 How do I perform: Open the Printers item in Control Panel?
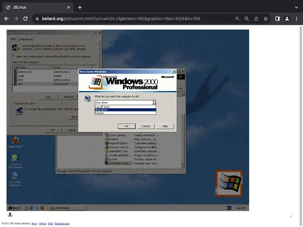(111, 139)
